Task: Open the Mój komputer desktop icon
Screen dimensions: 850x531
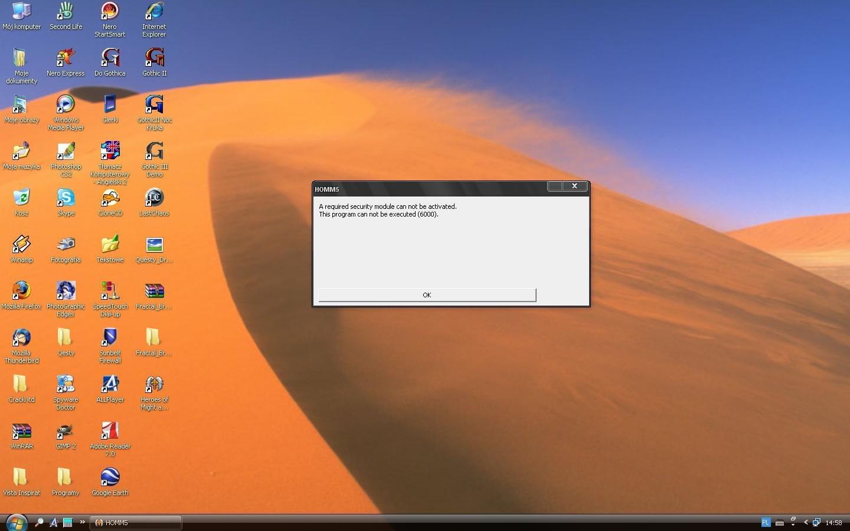Action: point(21,15)
